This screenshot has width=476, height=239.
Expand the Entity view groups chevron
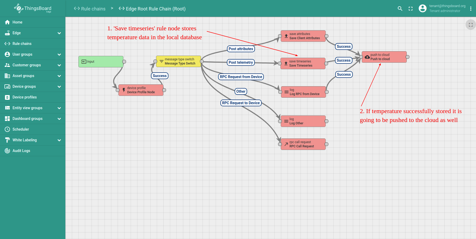pyautogui.click(x=59, y=108)
